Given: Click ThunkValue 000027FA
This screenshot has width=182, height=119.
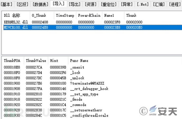Looking at the screenshot, I should [x=34, y=89].
